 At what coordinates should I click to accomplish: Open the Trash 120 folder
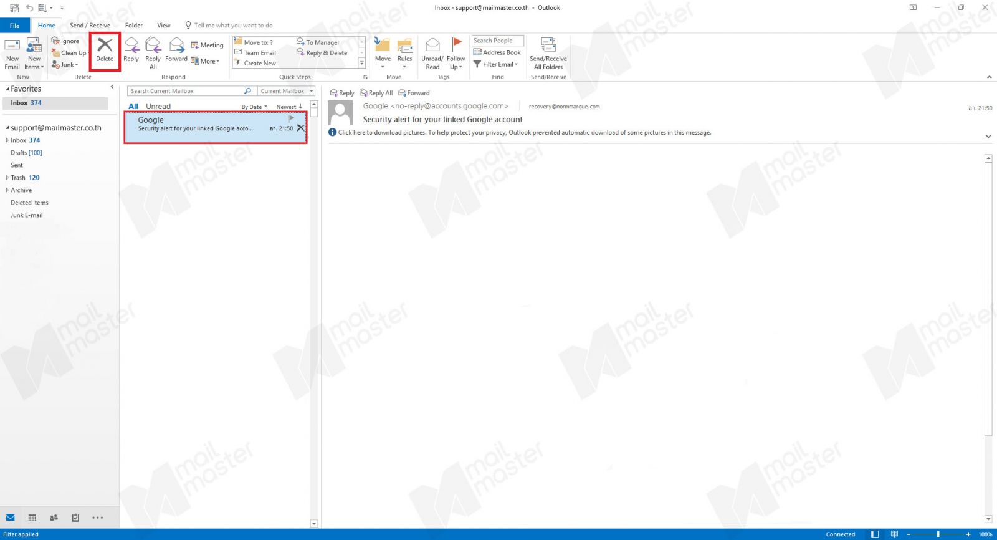pyautogui.click(x=25, y=178)
